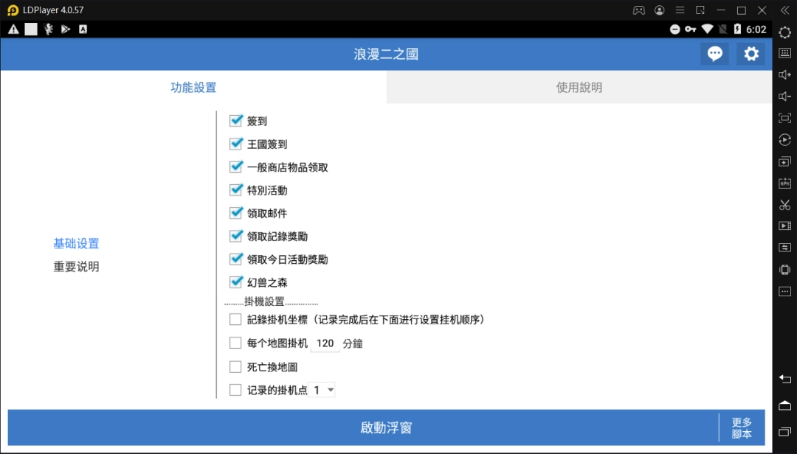
Task: Toggle fullscreen icon in sidebar
Action: point(784,119)
